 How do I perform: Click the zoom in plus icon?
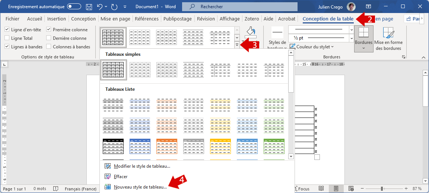pos(406,189)
